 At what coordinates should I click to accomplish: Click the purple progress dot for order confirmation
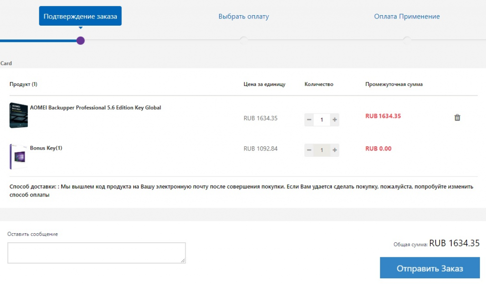click(x=81, y=40)
